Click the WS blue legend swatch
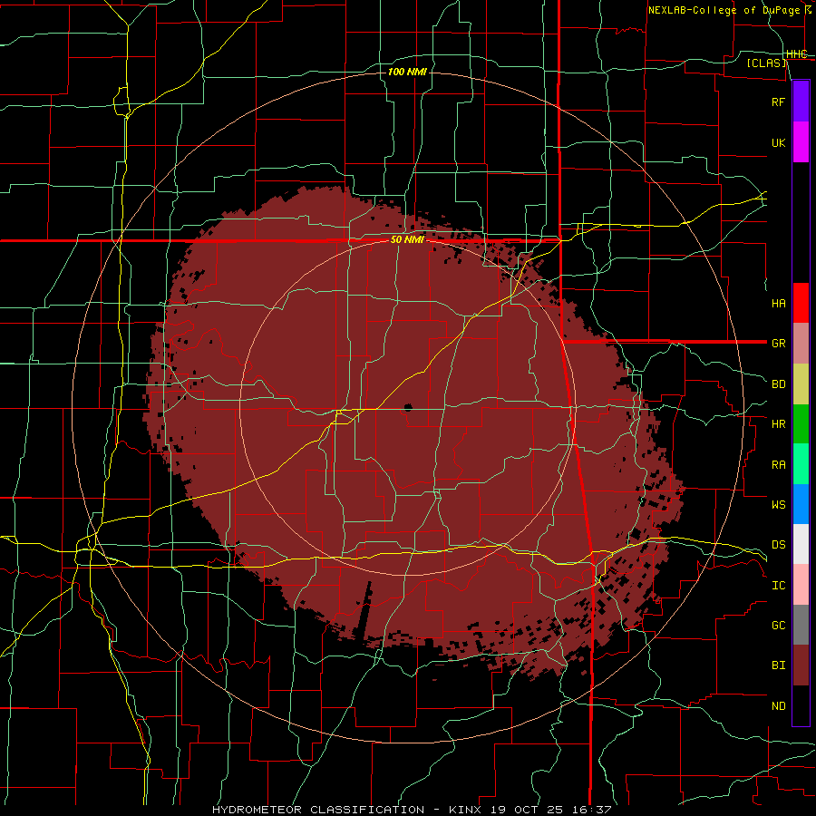Screen dimensions: 816x816 [801, 504]
